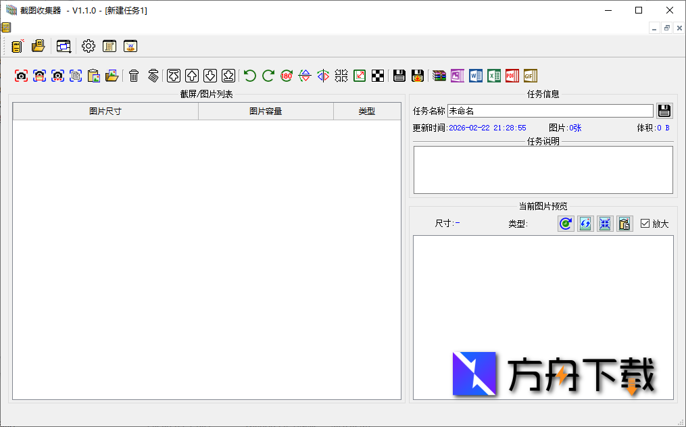Open the settings gear
686x427 pixels.
[88, 46]
